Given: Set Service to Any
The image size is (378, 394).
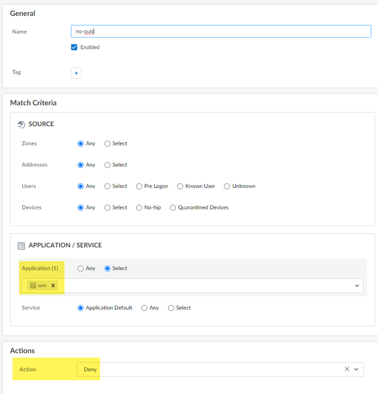Looking at the screenshot, I should tap(144, 308).
